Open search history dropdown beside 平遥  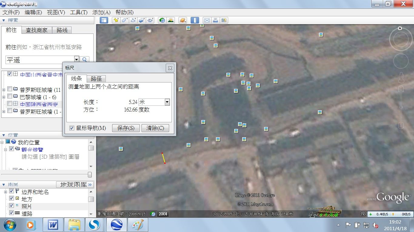pos(77,60)
